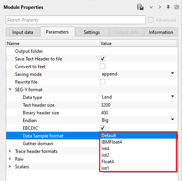Enable the Convert to feet checkbox

pyautogui.click(x=103, y=66)
